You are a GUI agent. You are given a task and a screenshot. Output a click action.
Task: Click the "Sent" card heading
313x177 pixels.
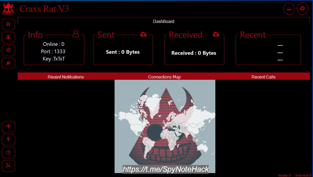(106, 35)
